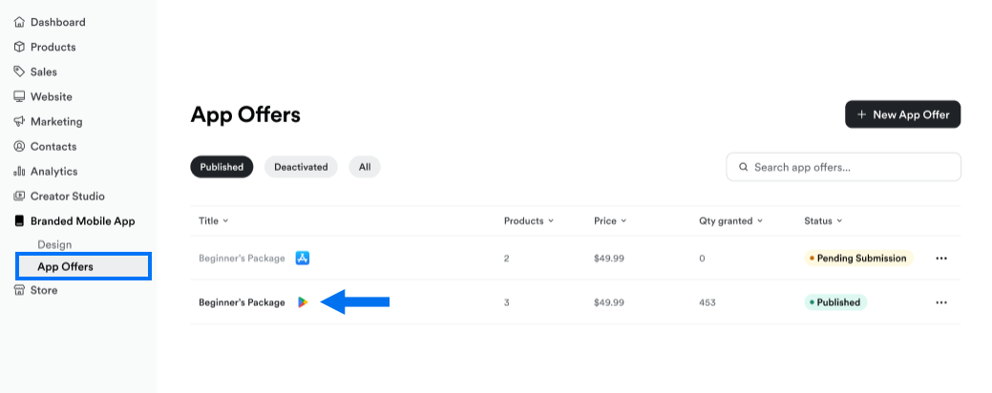Image resolution: width=992 pixels, height=393 pixels.
Task: Sort by Title column chevron
Action: tap(226, 221)
